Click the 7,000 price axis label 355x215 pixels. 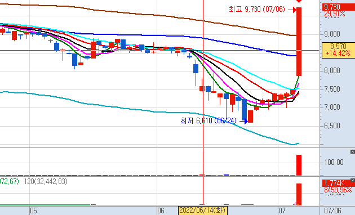click(332, 107)
